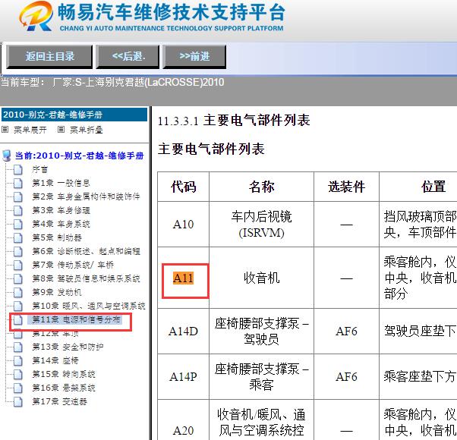Click the 菜单折叠 square icon

[61, 129]
